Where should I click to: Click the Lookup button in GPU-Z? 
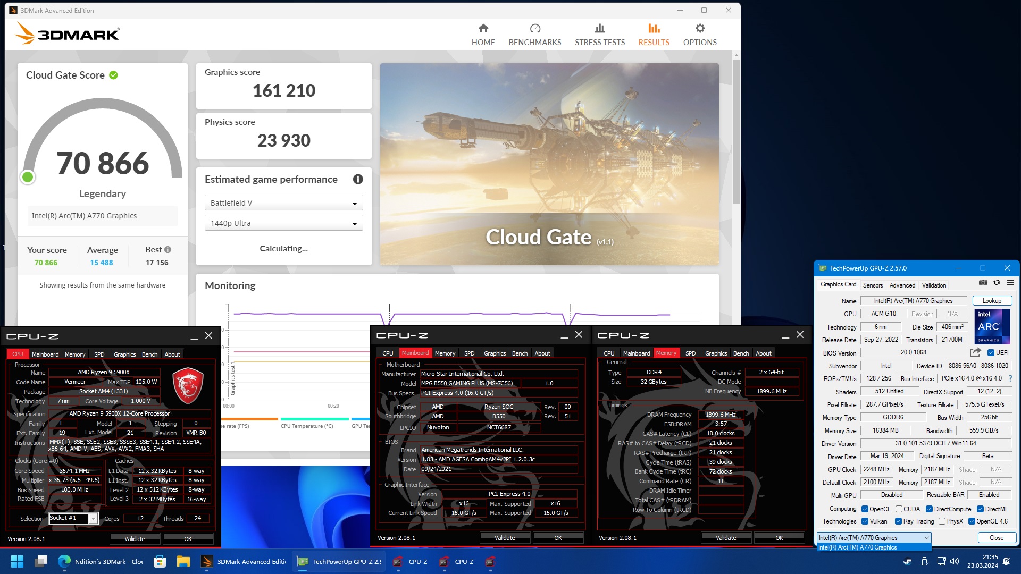point(992,301)
